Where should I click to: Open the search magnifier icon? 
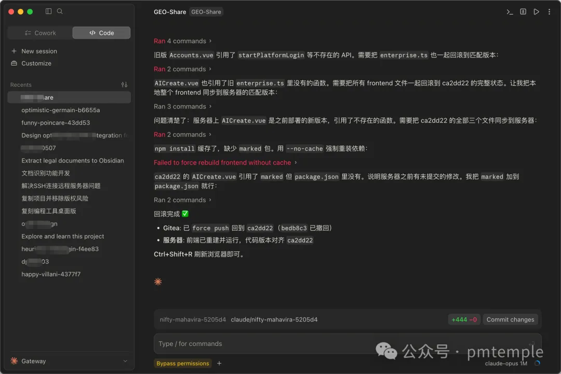[x=60, y=11]
